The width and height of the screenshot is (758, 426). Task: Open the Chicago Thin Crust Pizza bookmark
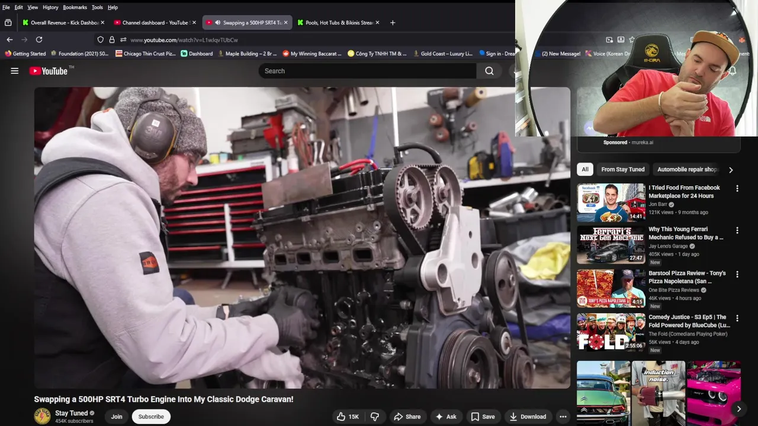click(146, 53)
